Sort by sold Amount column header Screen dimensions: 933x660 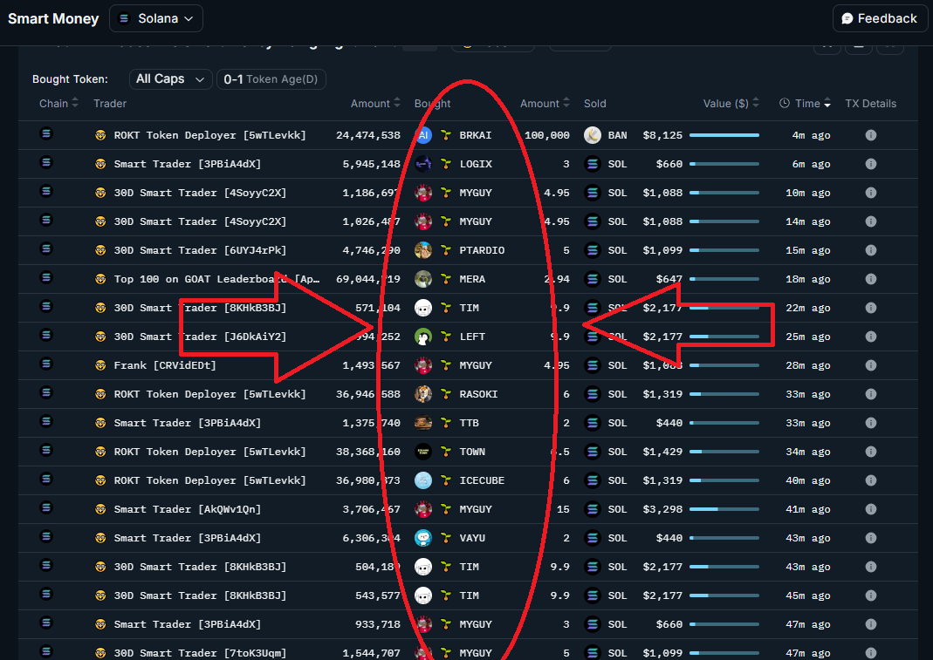(545, 104)
